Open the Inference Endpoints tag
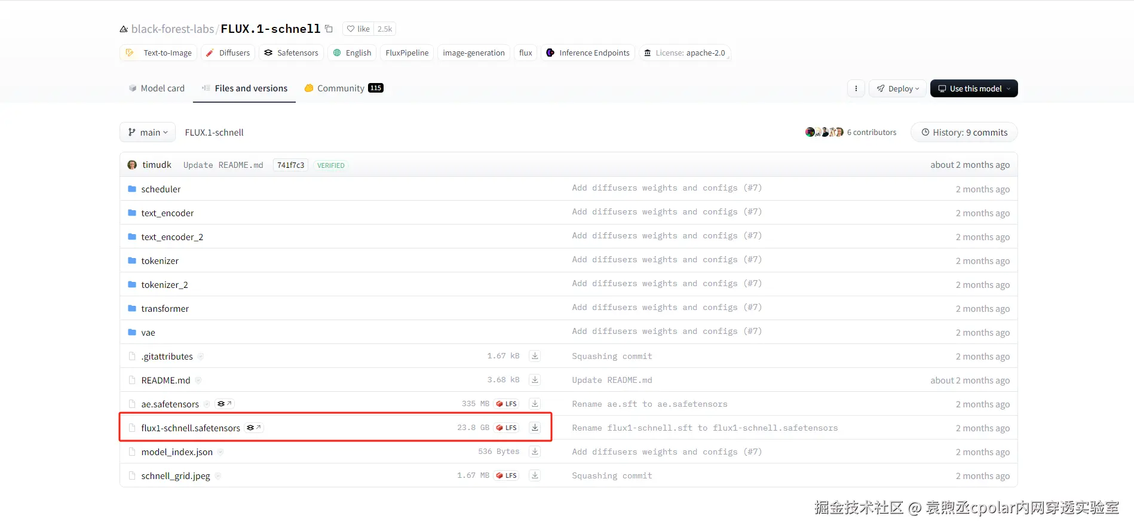 click(588, 53)
